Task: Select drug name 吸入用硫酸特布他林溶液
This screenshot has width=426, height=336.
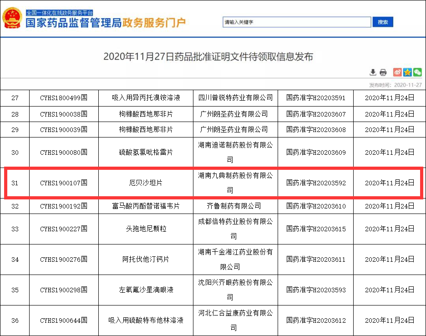Action: [146, 320]
